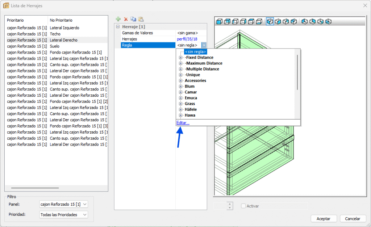Click the paste clipboard icon

coord(141,19)
